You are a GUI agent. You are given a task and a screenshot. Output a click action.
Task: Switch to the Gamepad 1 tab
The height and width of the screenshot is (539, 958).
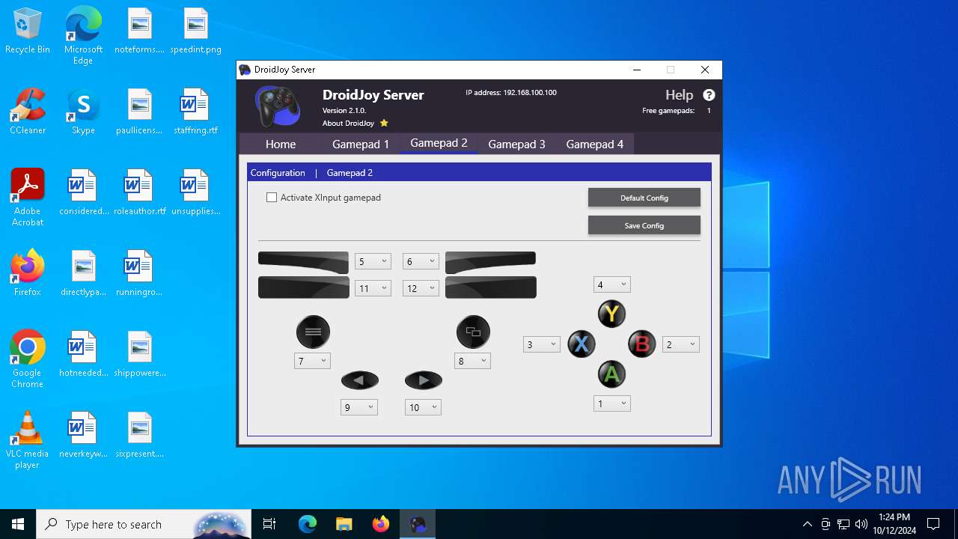click(x=361, y=144)
